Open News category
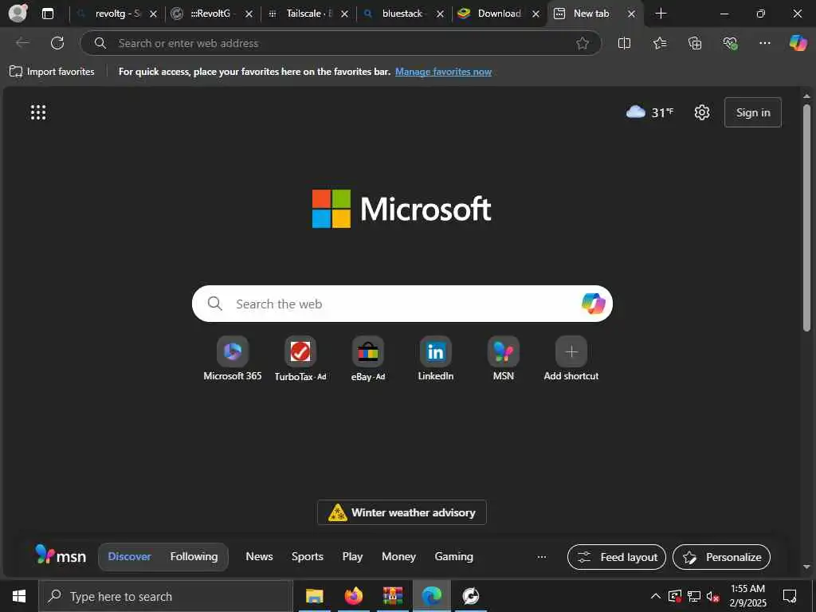The width and height of the screenshot is (816, 612). tap(259, 556)
